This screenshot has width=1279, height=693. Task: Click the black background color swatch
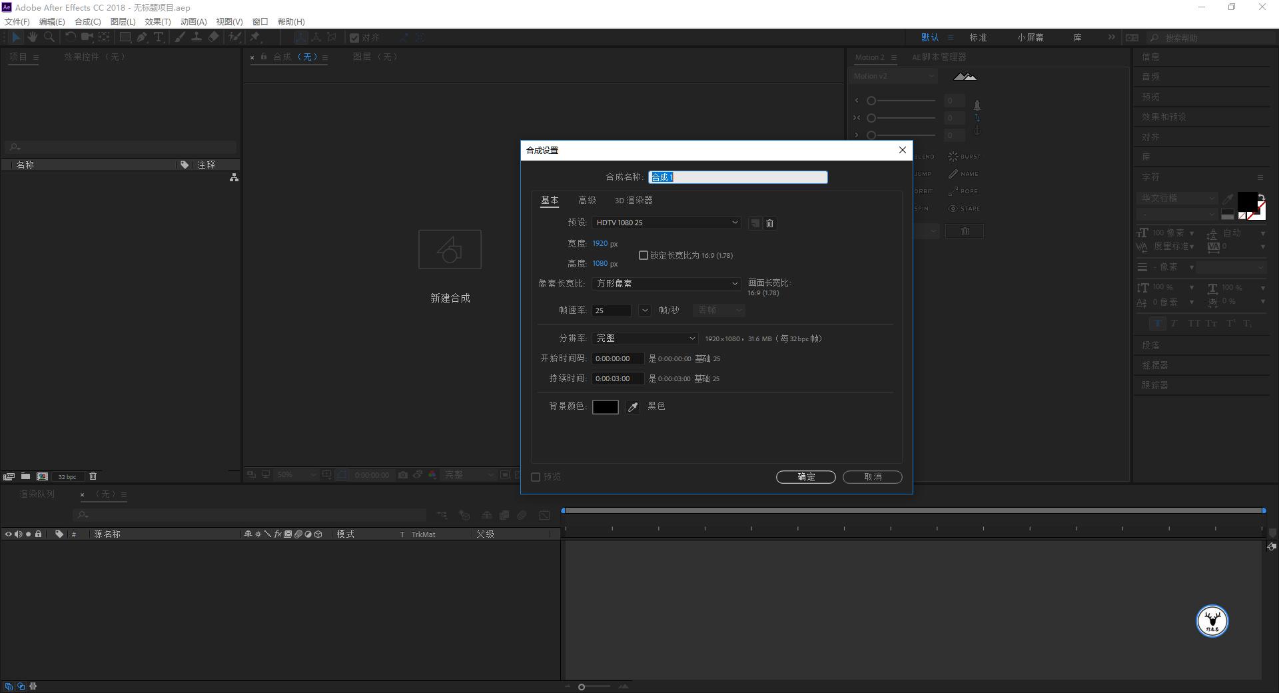tap(605, 407)
